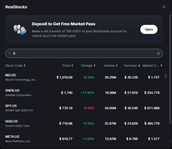Click Meta Platforms, Inc. name
172x149 pixels.
pyautogui.click(x=18, y=141)
